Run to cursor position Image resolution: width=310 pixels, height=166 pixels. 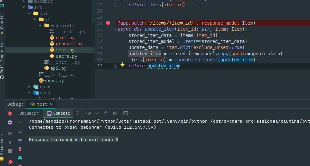115,113
